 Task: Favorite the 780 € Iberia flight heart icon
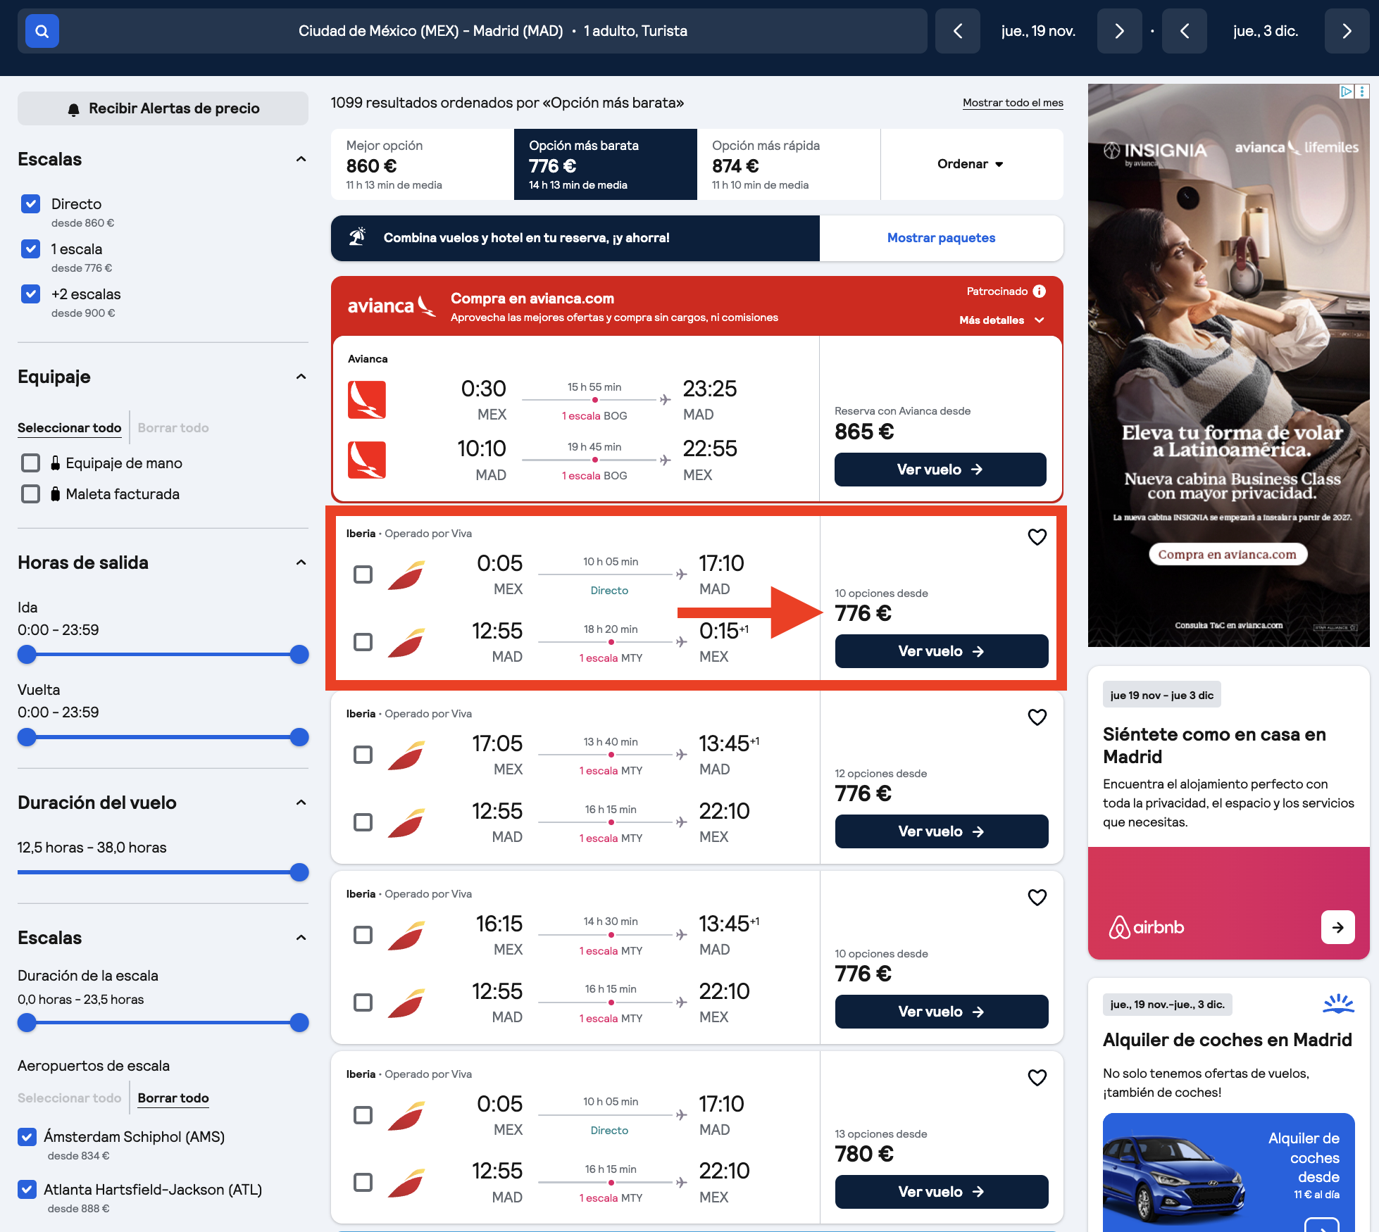click(1037, 1078)
